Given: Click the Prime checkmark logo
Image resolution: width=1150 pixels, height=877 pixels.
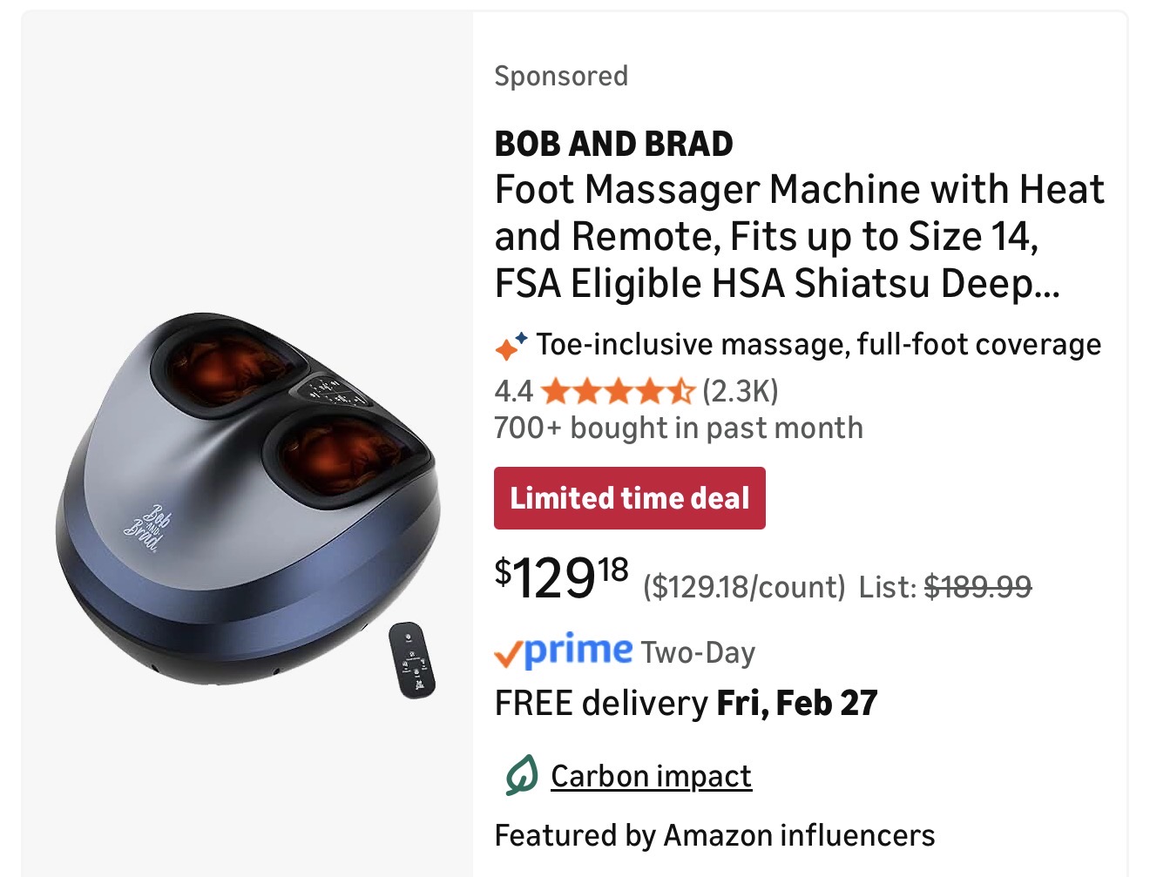Looking at the screenshot, I should click(563, 651).
